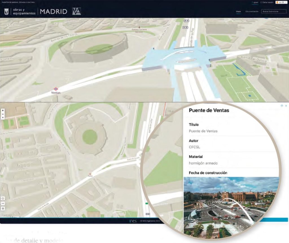The height and width of the screenshot is (243, 289).
Task: Click the Ventas metro station marker
Action: pyautogui.click(x=56, y=89)
